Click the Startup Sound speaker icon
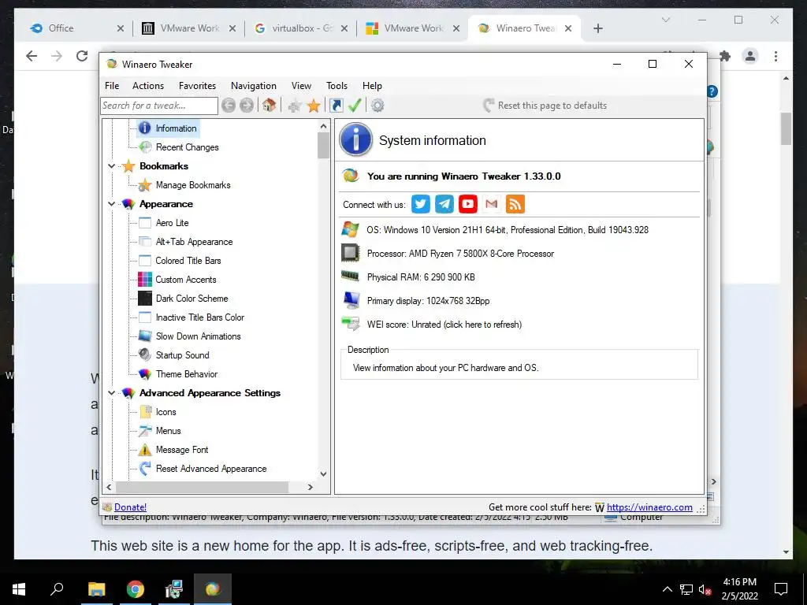This screenshot has height=605, width=807. (145, 355)
